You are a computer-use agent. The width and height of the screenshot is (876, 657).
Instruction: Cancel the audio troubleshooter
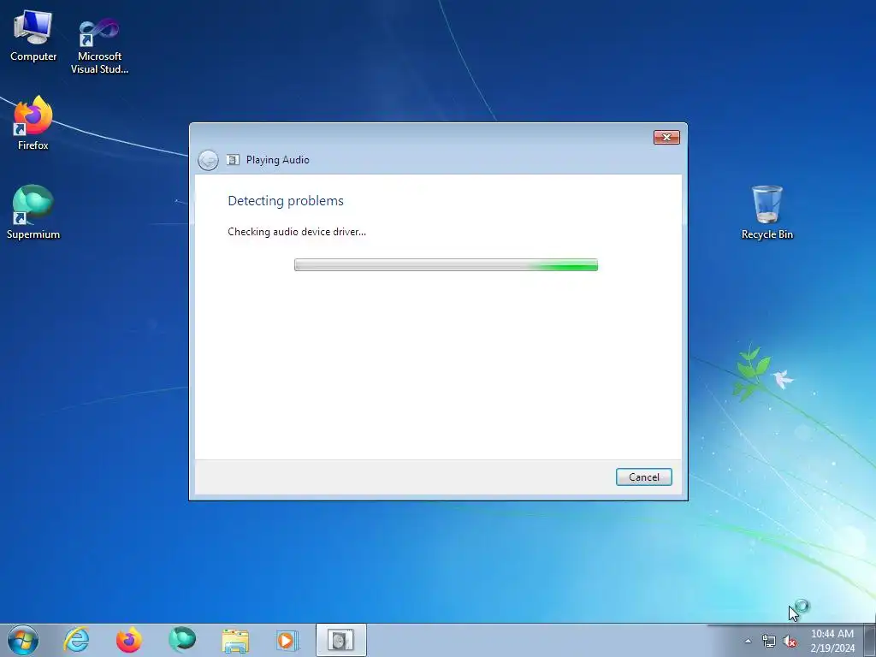[643, 477]
